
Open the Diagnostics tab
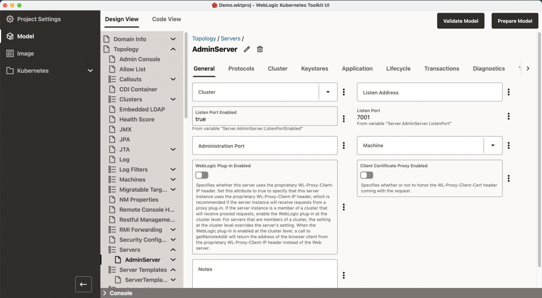(x=489, y=68)
